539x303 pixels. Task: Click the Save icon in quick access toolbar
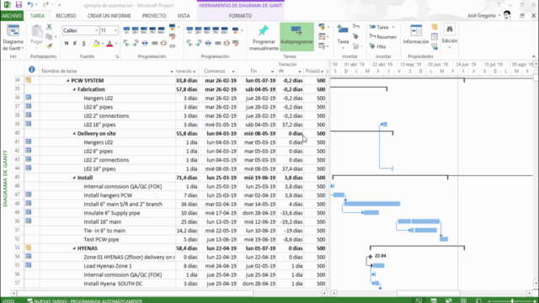coord(19,5)
